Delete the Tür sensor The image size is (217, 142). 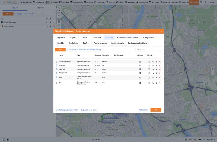(x=160, y=83)
